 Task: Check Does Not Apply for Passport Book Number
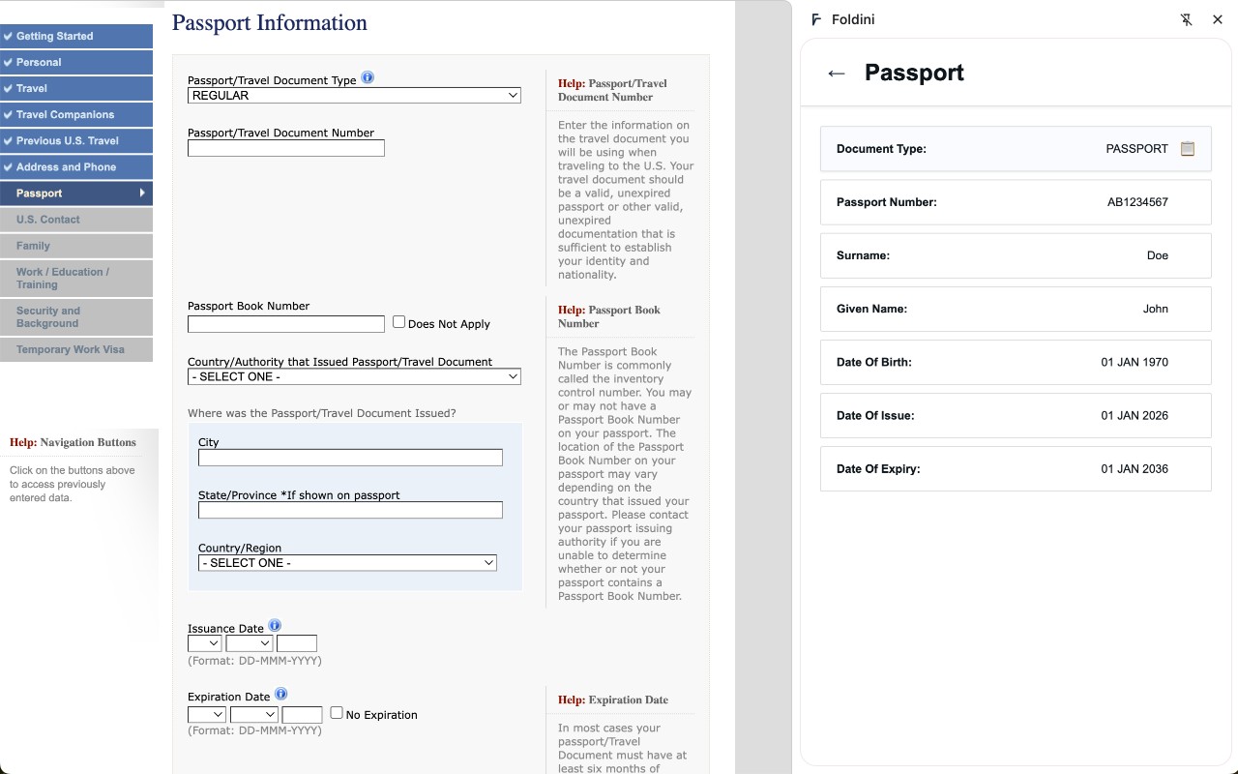(x=398, y=320)
